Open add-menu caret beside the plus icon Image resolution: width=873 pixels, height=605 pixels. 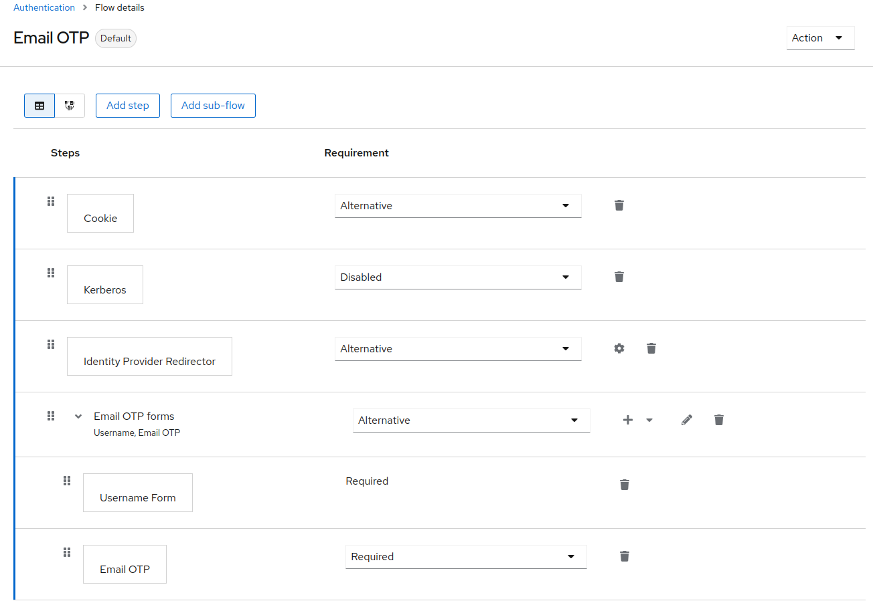coord(649,420)
